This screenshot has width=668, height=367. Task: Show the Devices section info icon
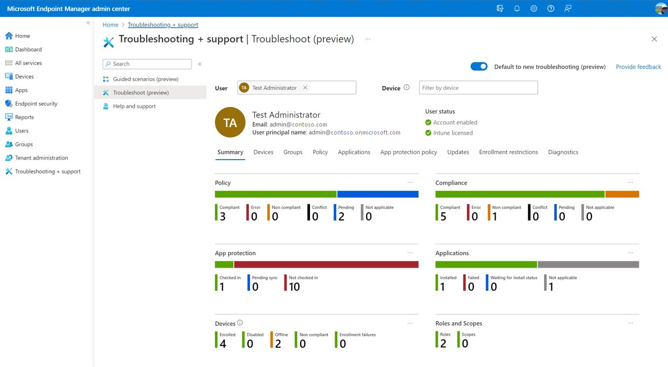[240, 323]
